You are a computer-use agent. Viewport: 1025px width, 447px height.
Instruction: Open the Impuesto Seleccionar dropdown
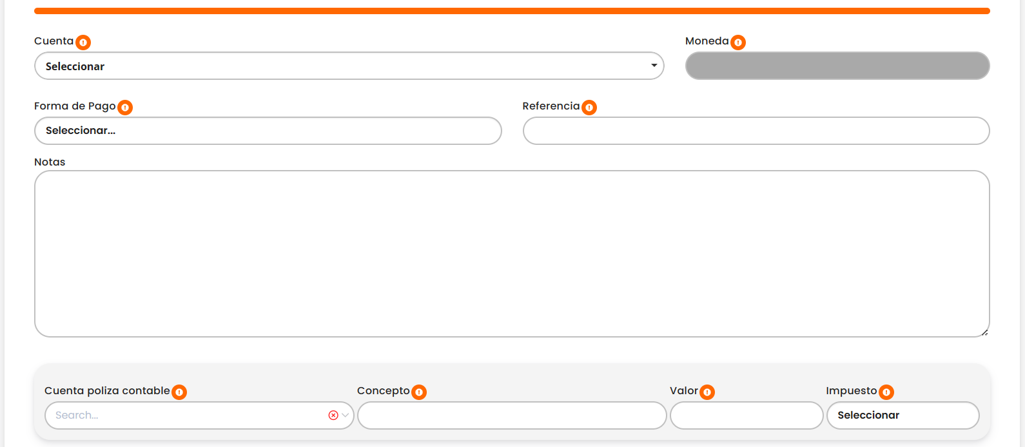pyautogui.click(x=903, y=415)
